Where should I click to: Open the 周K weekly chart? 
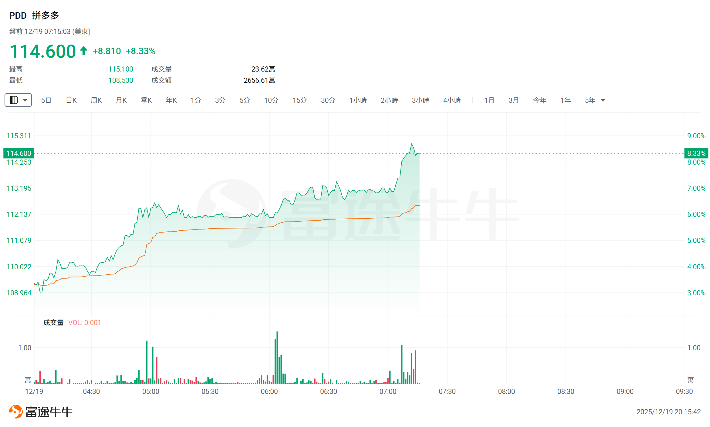(96, 100)
